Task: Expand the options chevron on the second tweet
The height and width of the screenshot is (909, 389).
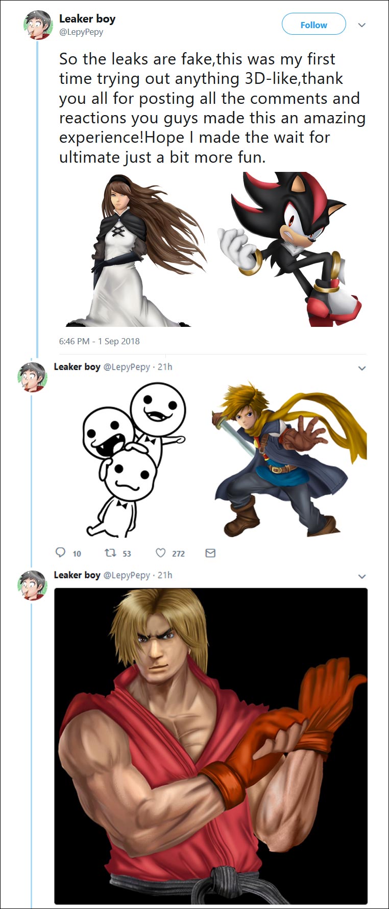Action: pos(362,367)
